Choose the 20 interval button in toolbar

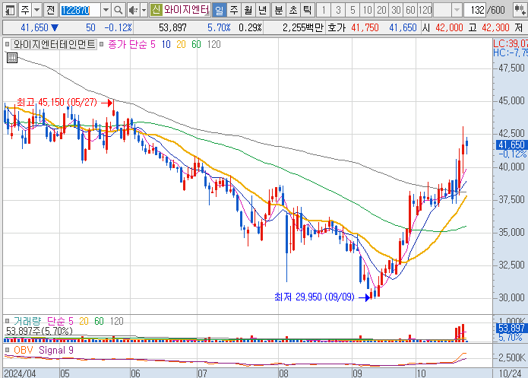[x=381, y=10]
